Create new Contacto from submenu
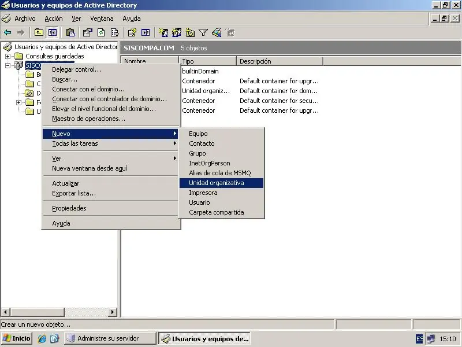 tap(221, 143)
